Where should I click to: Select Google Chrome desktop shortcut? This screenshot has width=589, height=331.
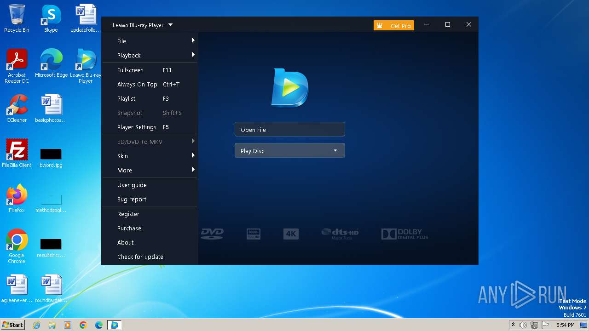point(17,246)
